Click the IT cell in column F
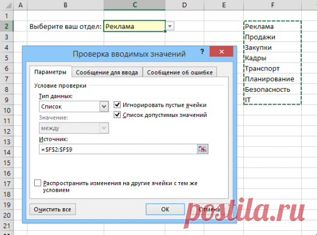Image resolution: width=317 pixels, height=235 pixels. 272,100
